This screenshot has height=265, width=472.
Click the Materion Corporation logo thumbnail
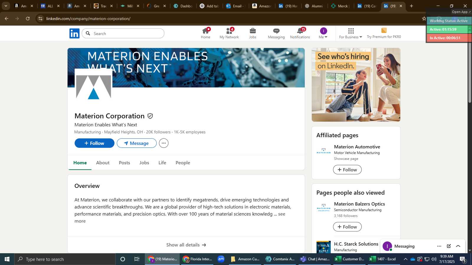[x=94, y=87]
